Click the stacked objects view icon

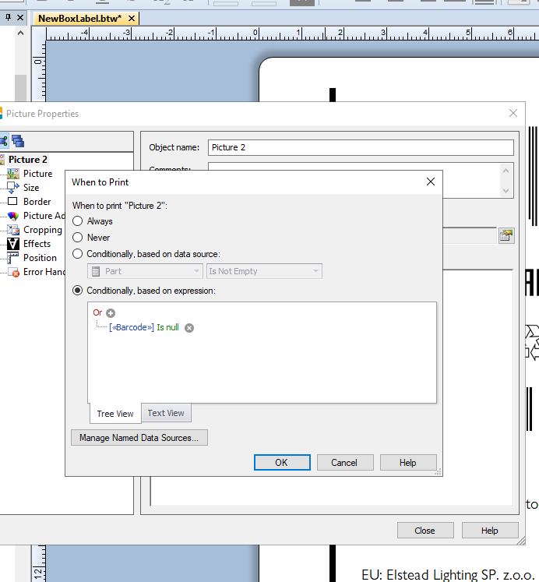[18, 141]
